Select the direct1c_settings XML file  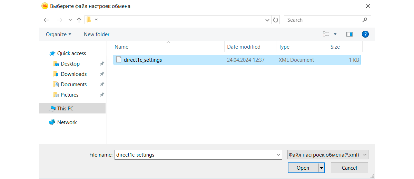coord(143,60)
